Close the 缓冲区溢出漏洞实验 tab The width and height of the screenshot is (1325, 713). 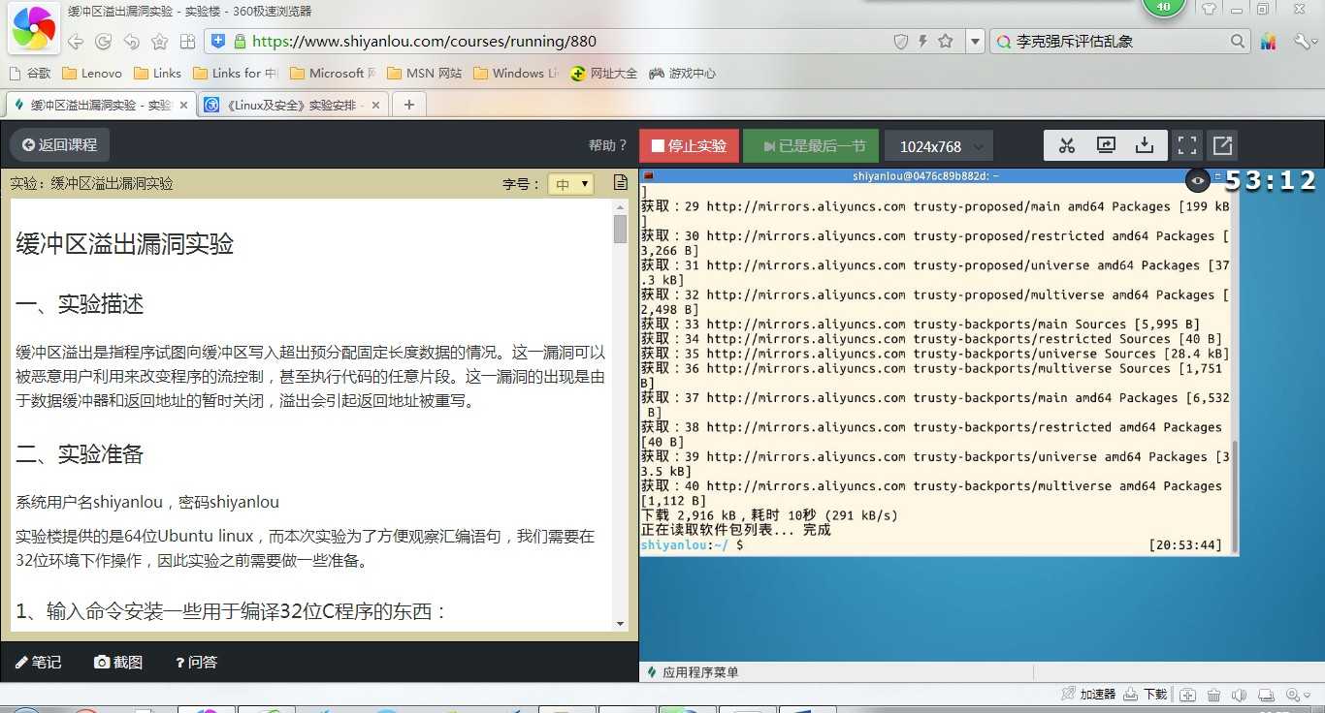coord(184,105)
